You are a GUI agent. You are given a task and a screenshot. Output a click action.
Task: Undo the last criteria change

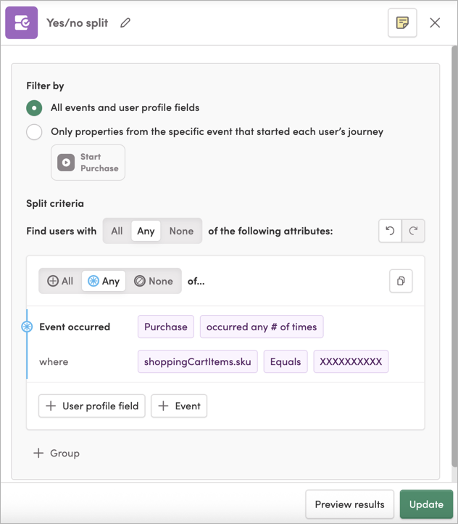click(x=390, y=231)
